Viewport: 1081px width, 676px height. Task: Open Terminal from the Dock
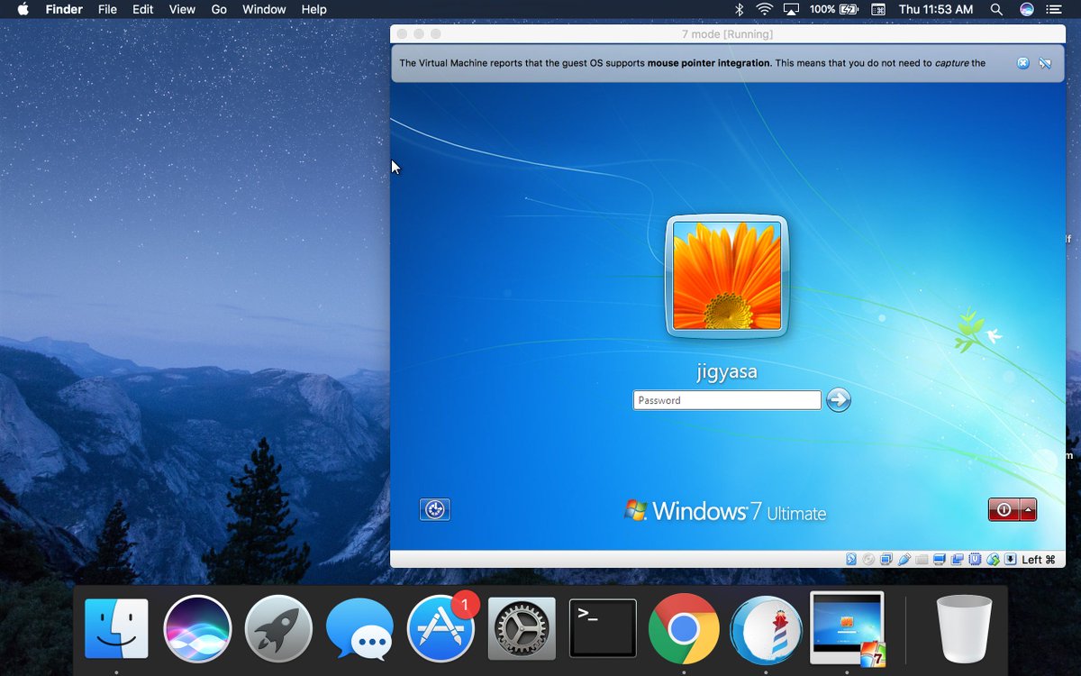tap(603, 628)
